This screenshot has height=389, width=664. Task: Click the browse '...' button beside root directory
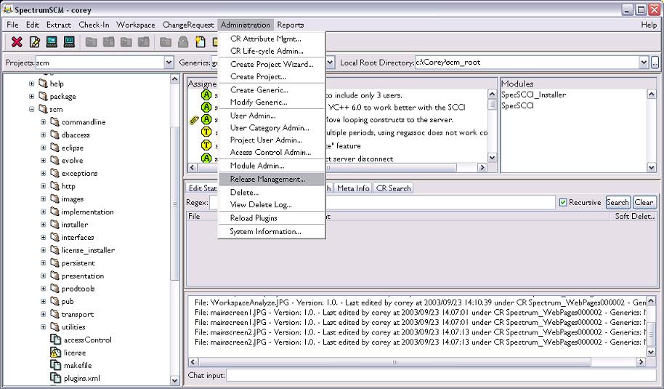pyautogui.click(x=655, y=63)
